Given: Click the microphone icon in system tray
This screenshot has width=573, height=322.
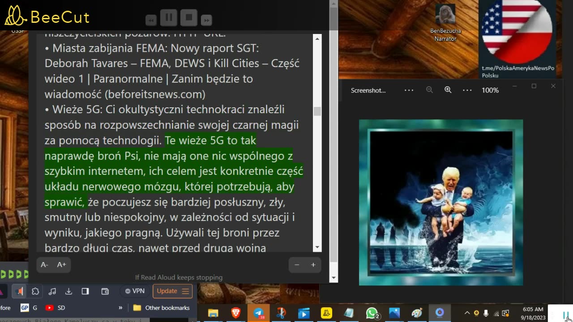Looking at the screenshot, I should pos(486,313).
